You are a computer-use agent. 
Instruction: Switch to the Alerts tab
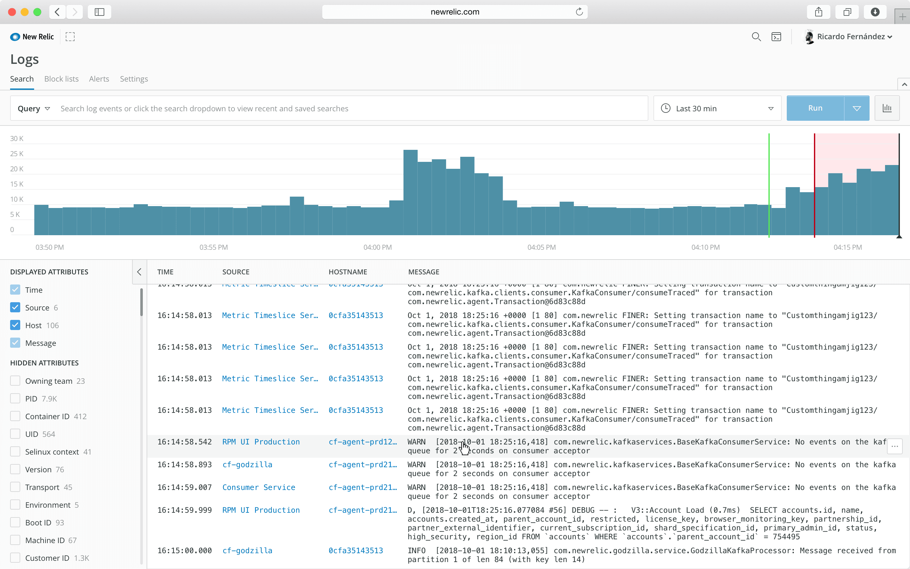tap(99, 79)
